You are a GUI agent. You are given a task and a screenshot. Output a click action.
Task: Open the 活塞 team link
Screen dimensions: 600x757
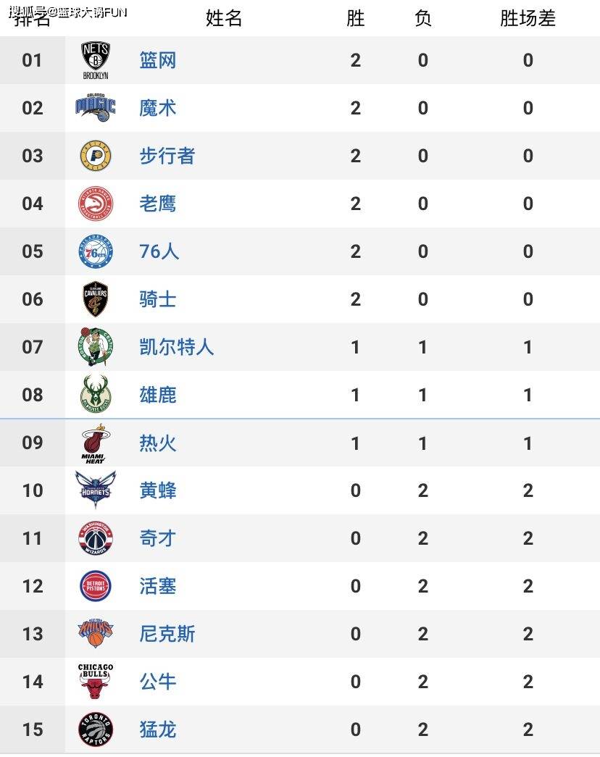click(157, 585)
